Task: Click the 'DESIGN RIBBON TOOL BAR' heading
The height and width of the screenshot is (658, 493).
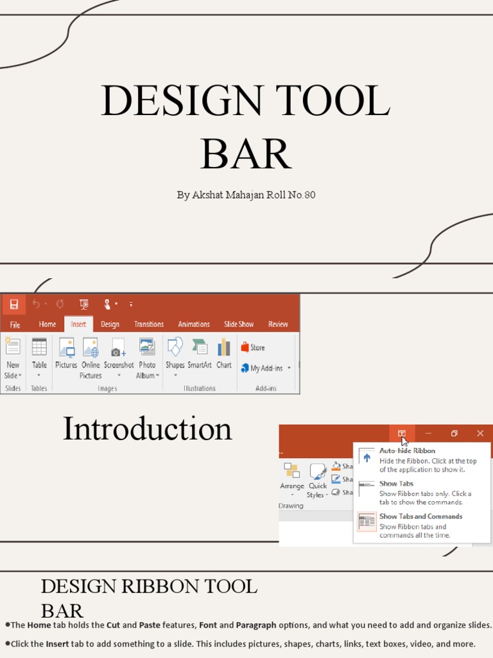Action: point(149,598)
